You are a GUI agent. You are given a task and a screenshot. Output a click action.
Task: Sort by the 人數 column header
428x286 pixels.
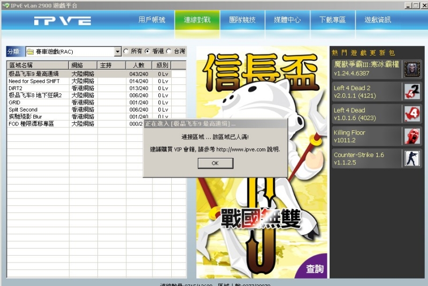coord(139,65)
